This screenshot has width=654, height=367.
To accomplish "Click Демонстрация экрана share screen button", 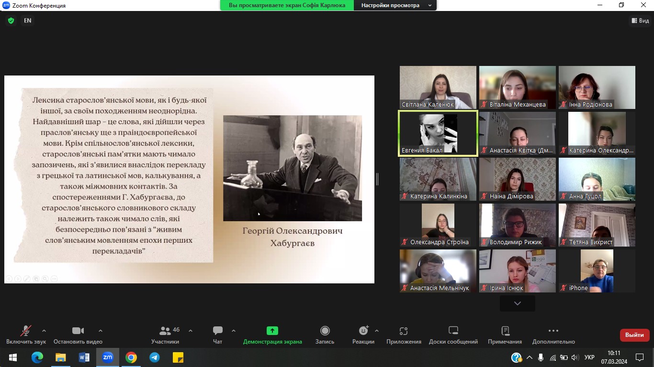I will (272, 334).
